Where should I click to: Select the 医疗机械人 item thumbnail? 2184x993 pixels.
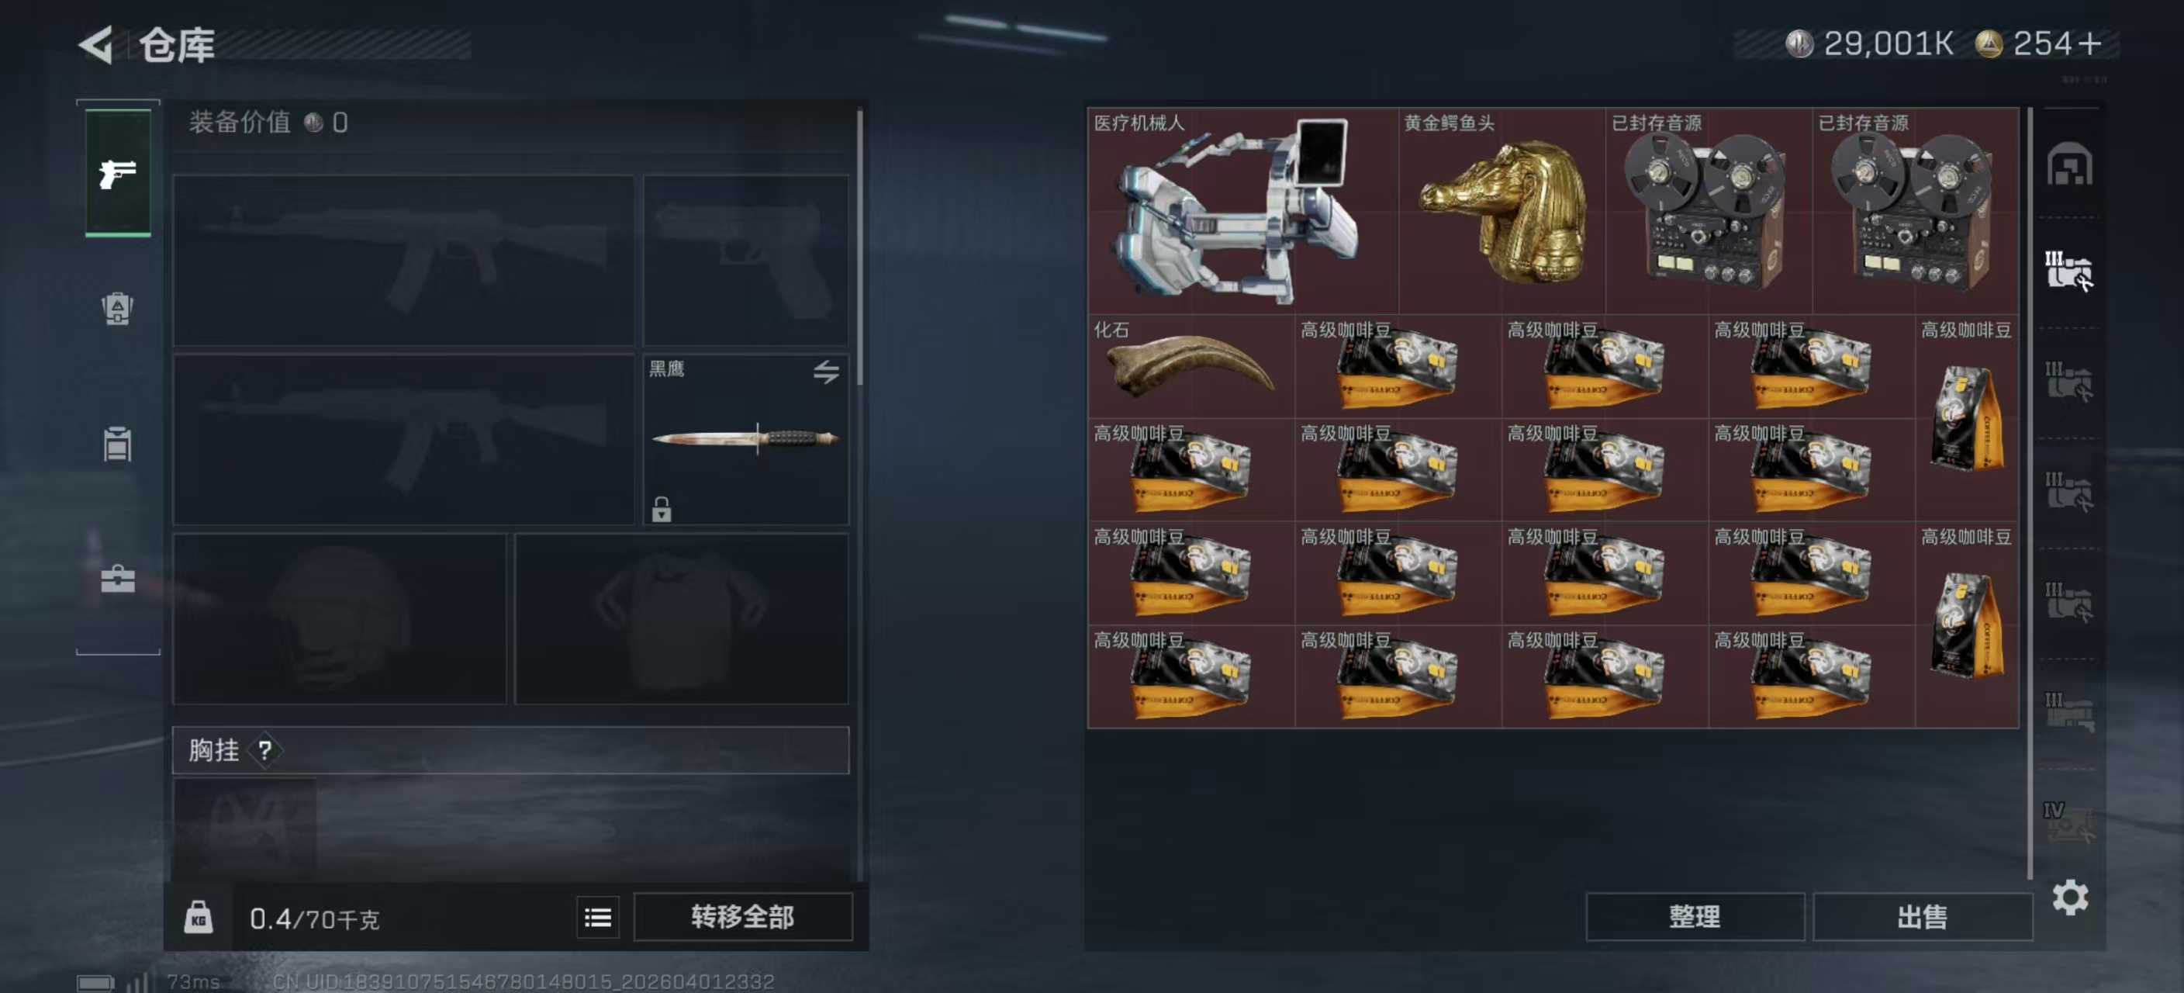point(1243,210)
